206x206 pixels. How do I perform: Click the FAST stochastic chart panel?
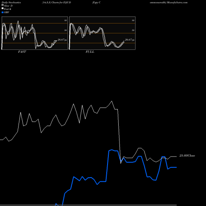[35, 33]
